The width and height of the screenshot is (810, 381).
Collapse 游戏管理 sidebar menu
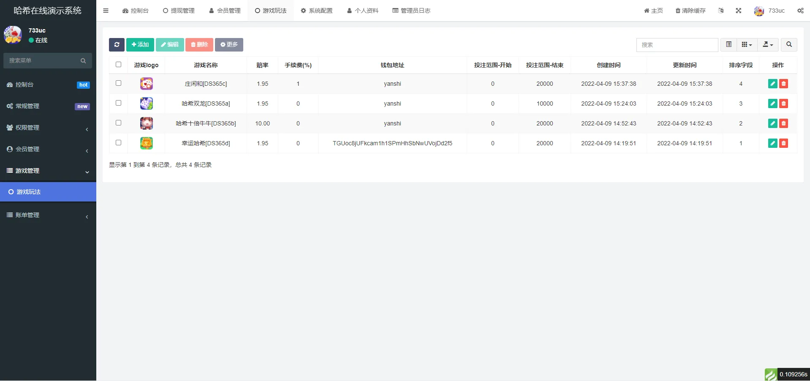point(48,171)
